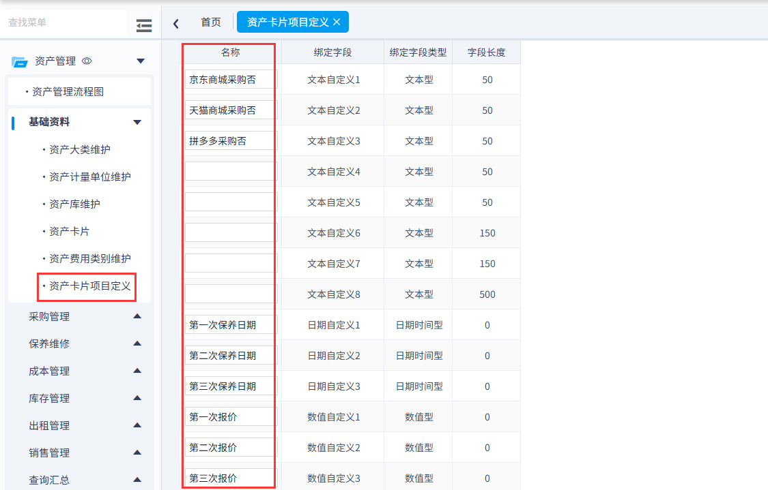Go to 资产库维护 page
This screenshot has height=490, width=768.
point(74,204)
